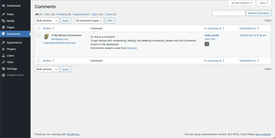Viewport: 275px width, 138px height.
Task: Click the Posts pushpin icon
Action: [3, 14]
